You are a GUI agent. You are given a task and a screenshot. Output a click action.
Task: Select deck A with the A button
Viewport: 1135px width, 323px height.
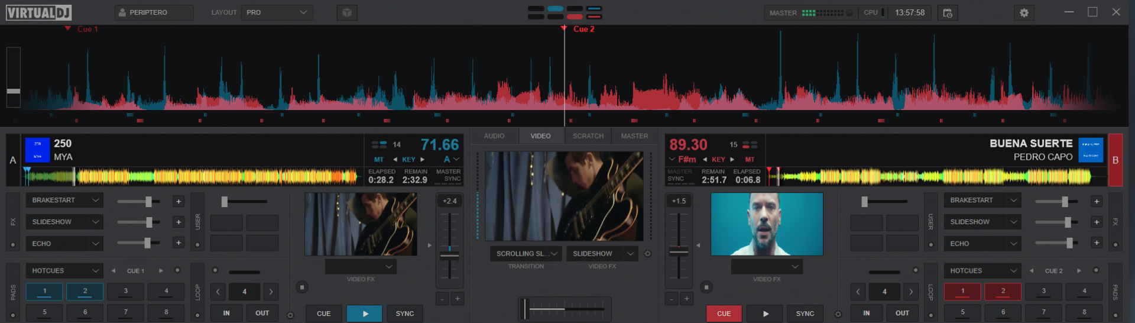[13, 160]
